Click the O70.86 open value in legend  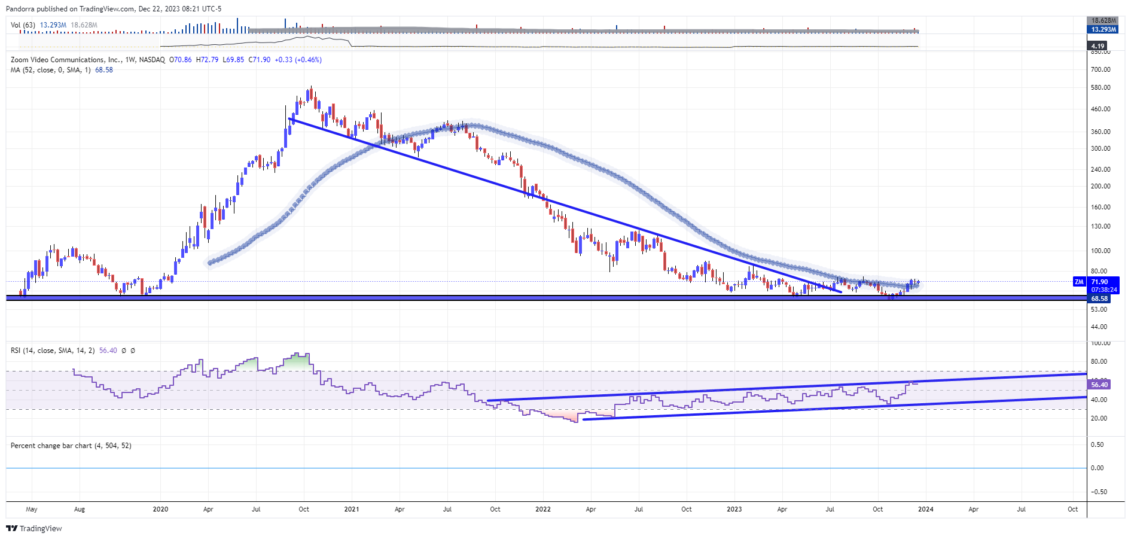coord(181,60)
